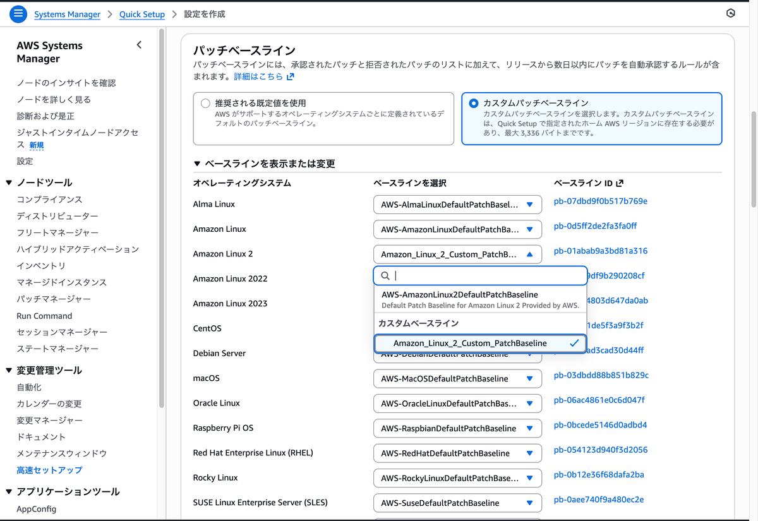Viewport: 758px width, 521px height.
Task: Open 高速セットアップ in sidebar
Action: click(x=49, y=470)
